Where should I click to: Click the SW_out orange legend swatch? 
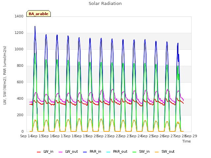pyautogui.click(x=157, y=152)
